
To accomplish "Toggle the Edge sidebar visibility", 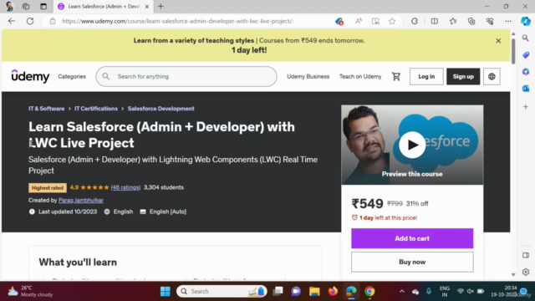I will [x=526, y=255].
